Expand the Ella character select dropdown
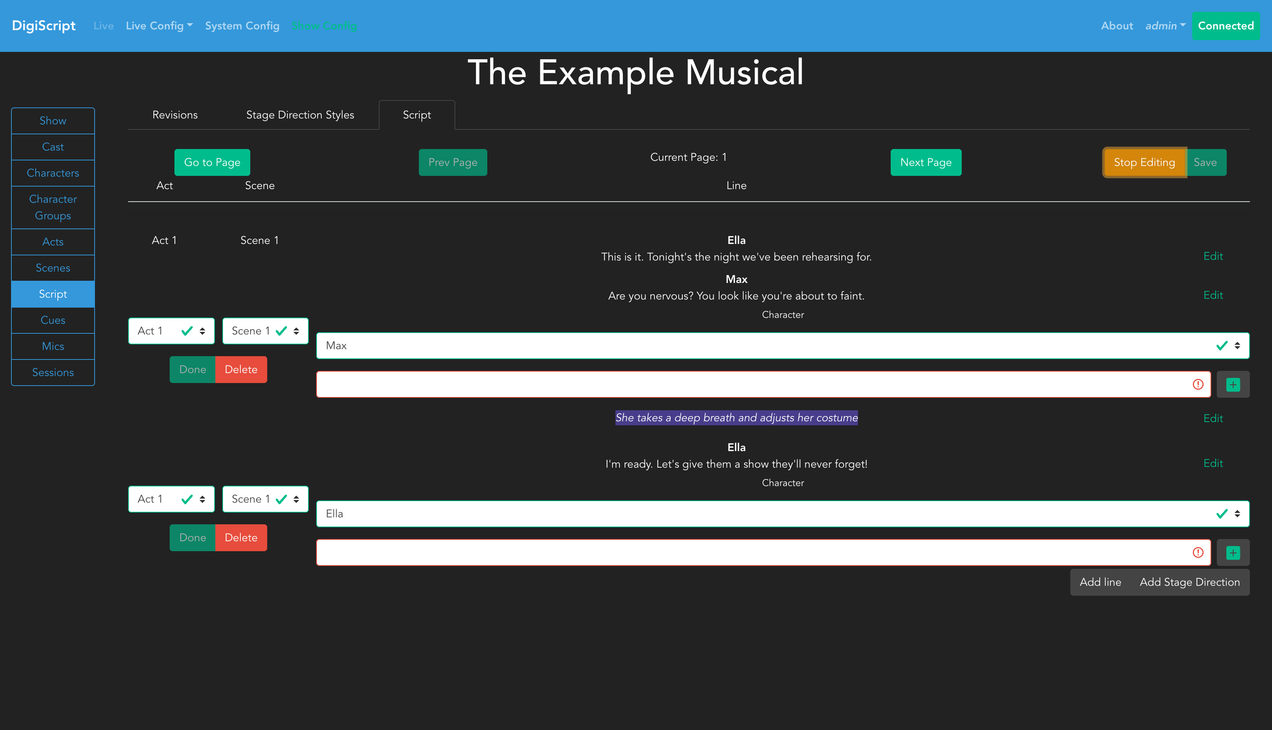Screen dimensions: 1272x730 [782, 513]
